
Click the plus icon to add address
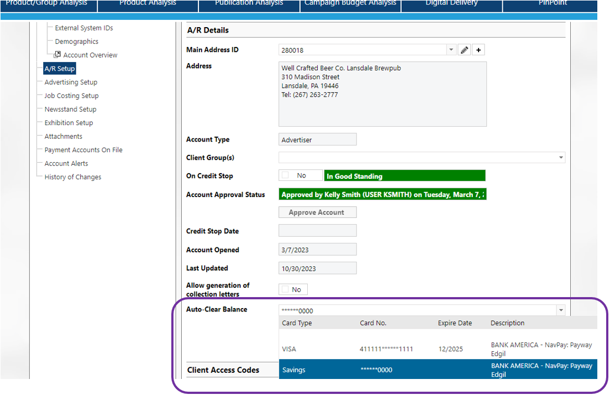[x=479, y=50]
